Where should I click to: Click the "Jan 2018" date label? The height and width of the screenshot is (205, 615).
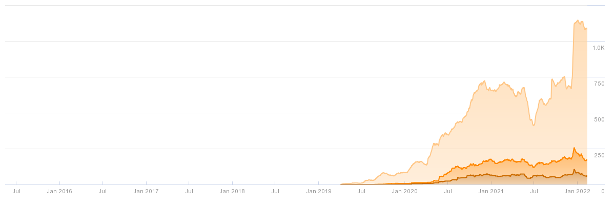point(232,191)
